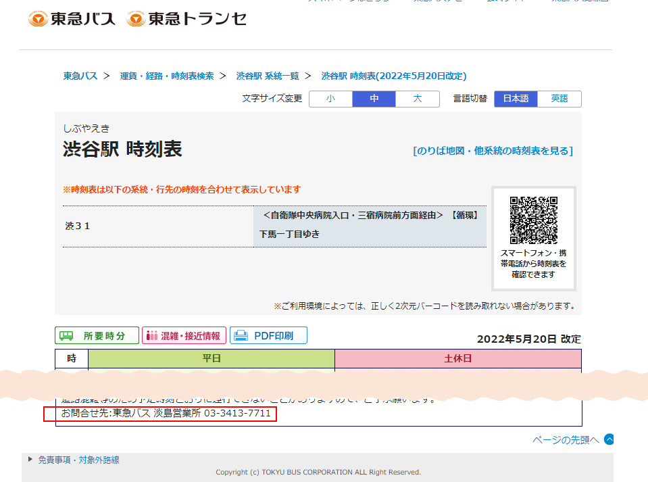Image resolution: width=648 pixels, height=482 pixels.
Task: Click the 所要時分 button
Action: pos(97,335)
